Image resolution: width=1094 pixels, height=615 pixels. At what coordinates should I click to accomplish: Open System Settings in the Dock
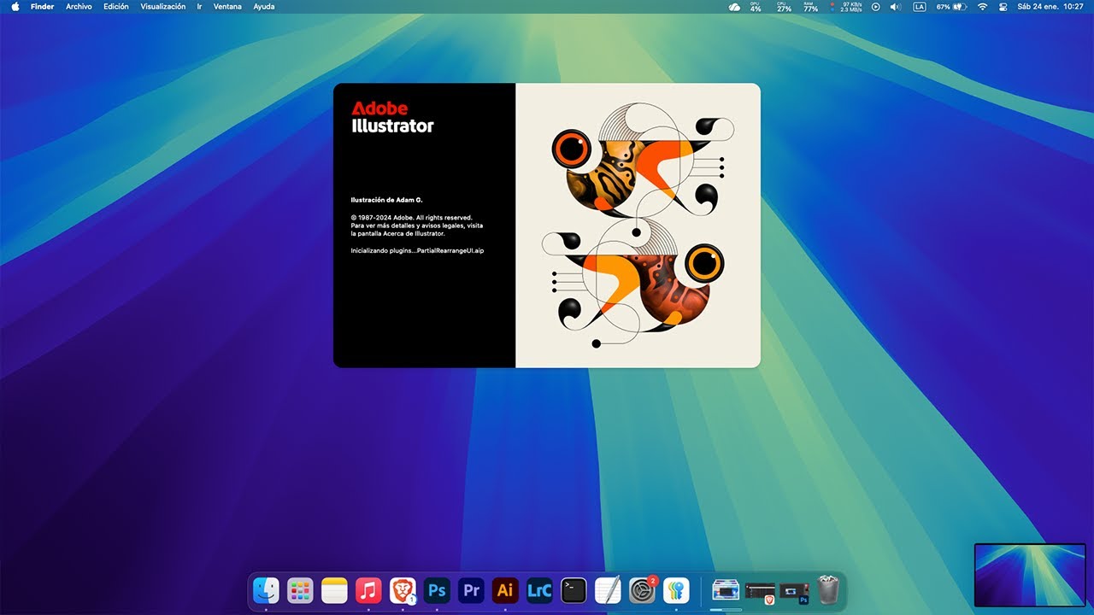pos(642,590)
